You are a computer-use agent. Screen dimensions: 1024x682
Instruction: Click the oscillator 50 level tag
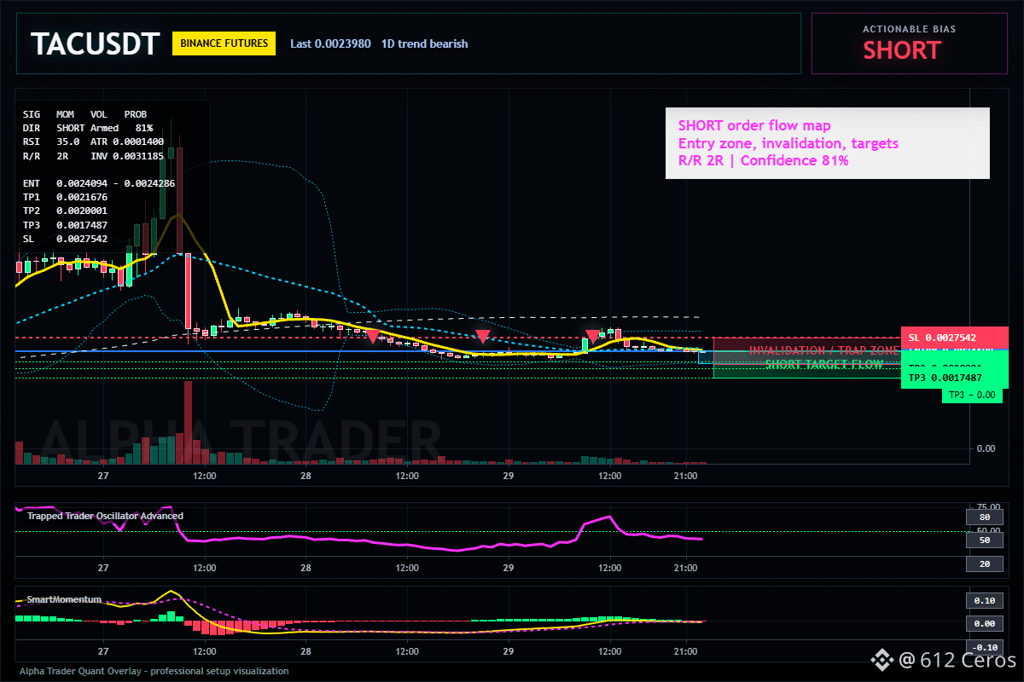[984, 540]
